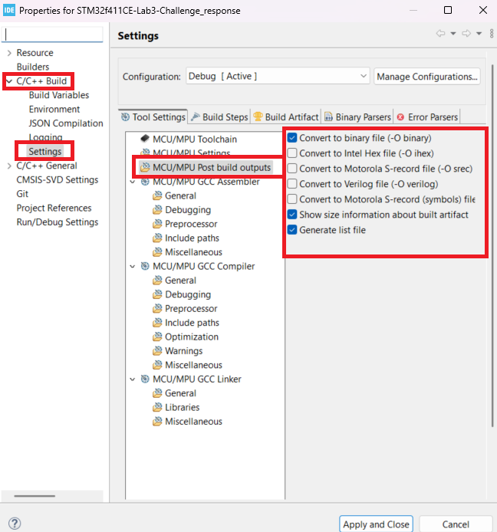Click the Manage Configurations button

[427, 77]
